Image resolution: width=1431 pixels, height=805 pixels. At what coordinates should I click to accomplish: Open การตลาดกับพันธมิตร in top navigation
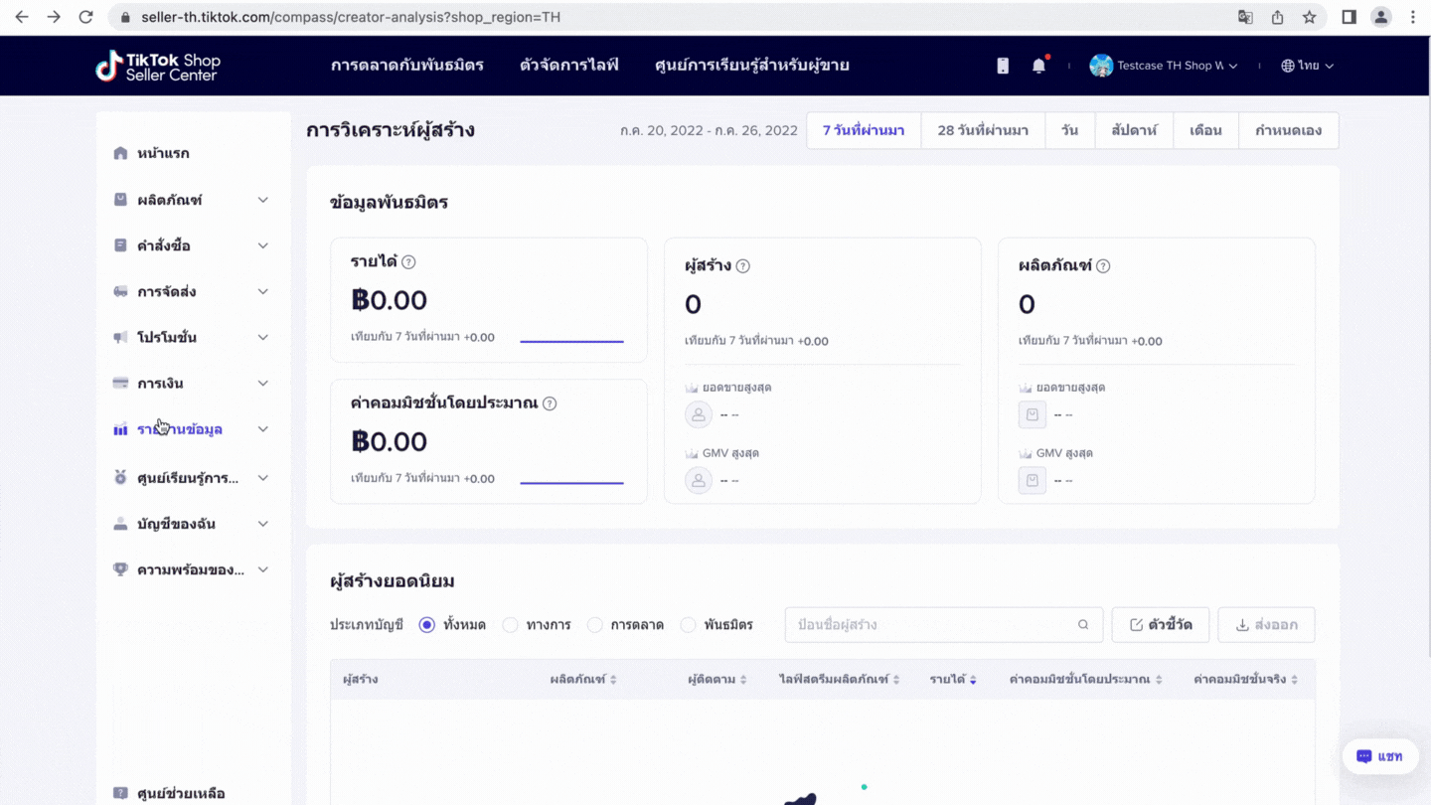tap(407, 66)
